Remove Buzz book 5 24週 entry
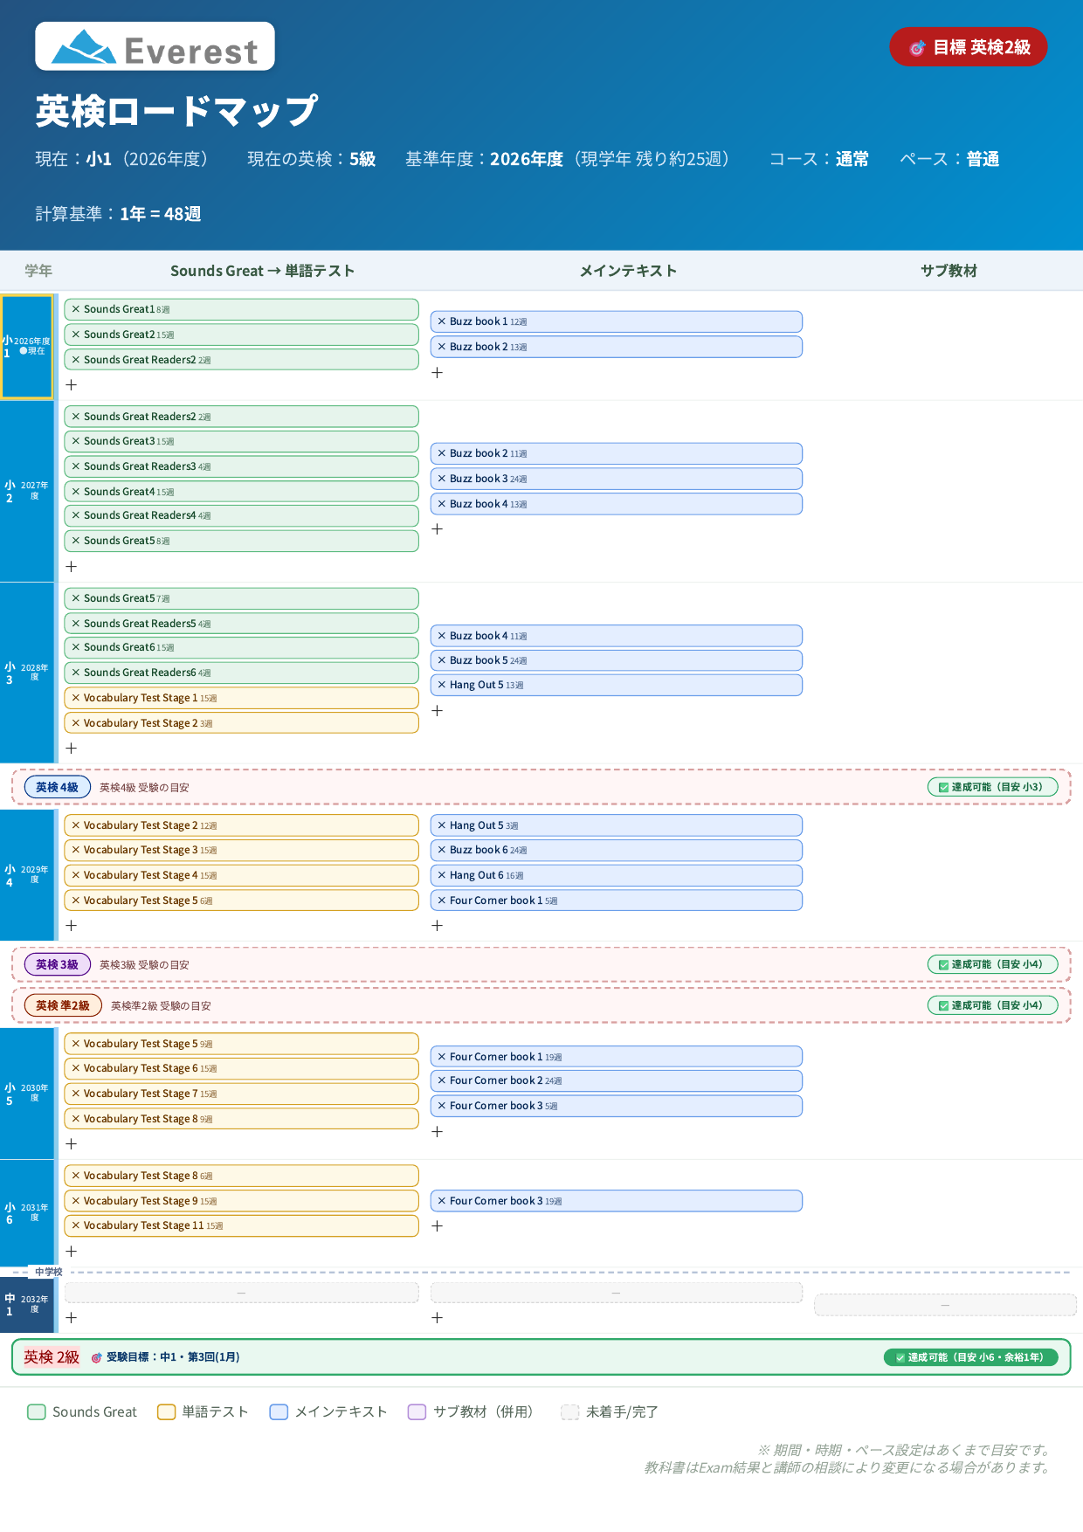The image size is (1083, 1532). [x=442, y=660]
